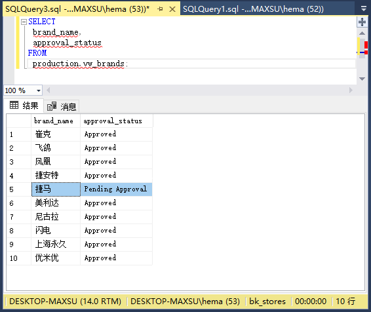
Task: Click the editor scroll up arrow
Action: [362, 33]
